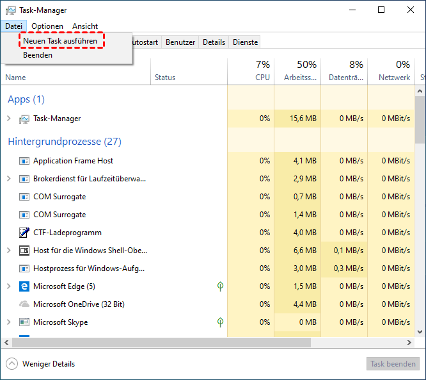Sort by Datenträ... disk column header
Viewport: 426px width, 380px height.
click(344, 72)
